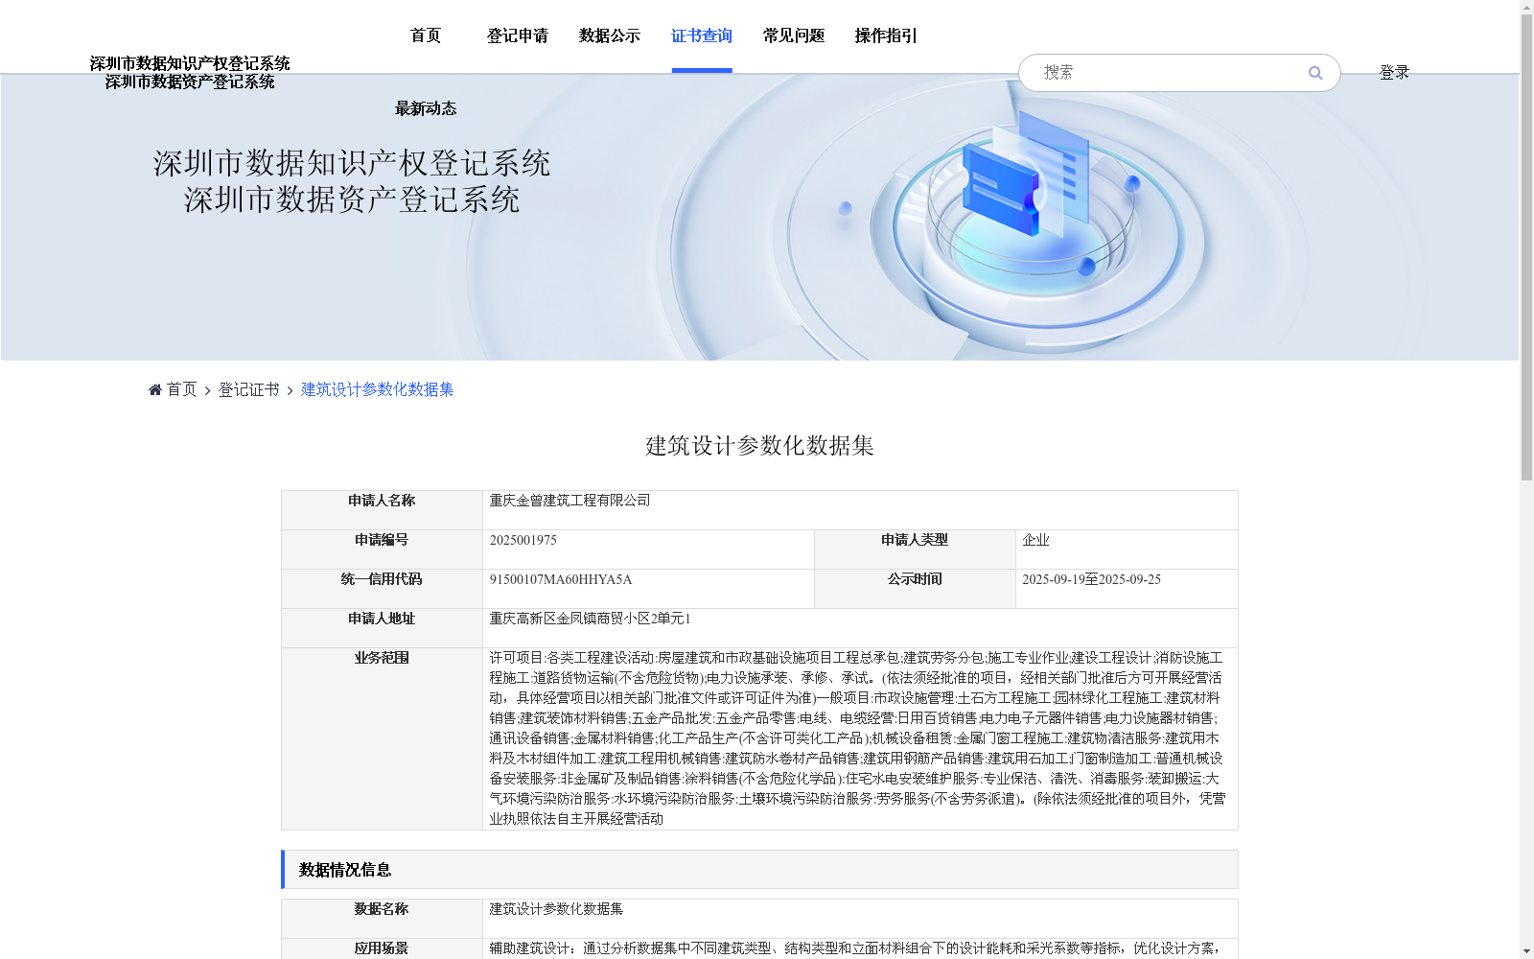
Task: Click the scrollbar up arrow
Action: coord(1526,7)
